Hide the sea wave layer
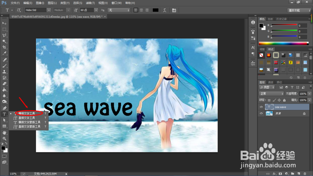 tap(261, 107)
